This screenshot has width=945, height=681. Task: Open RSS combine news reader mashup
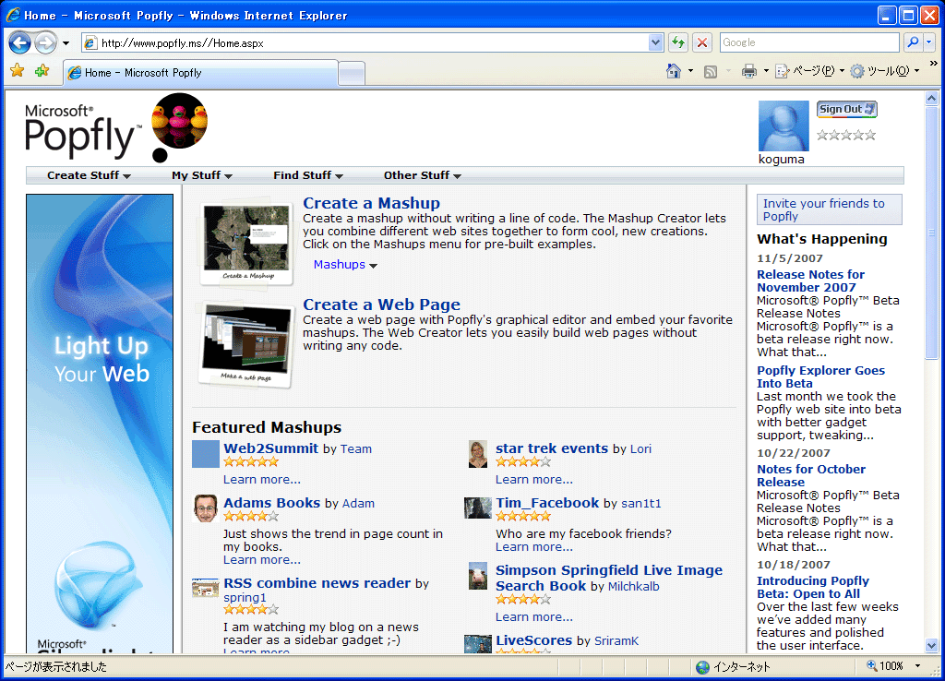click(x=317, y=583)
